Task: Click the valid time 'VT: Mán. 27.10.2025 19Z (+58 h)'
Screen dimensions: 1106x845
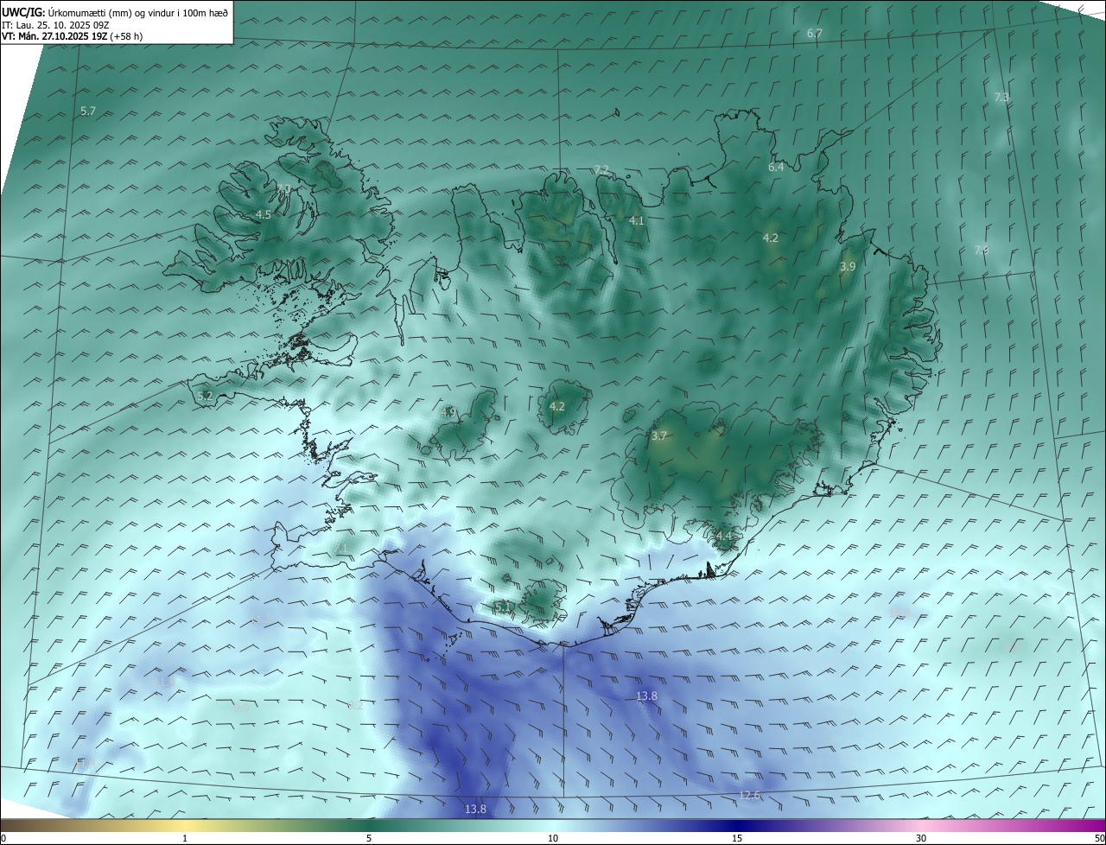Action: [x=73, y=36]
